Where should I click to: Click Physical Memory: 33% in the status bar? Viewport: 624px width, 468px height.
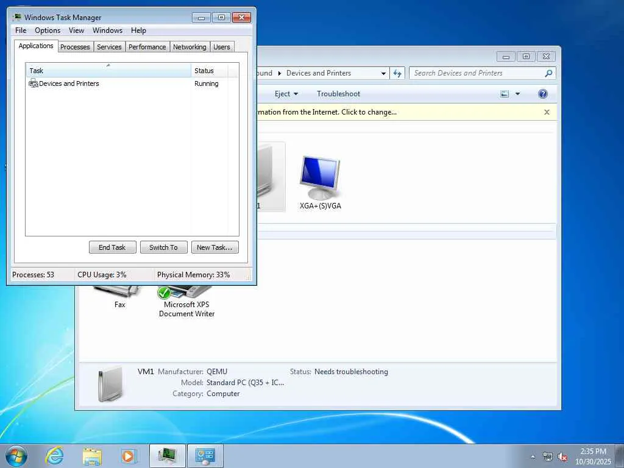tap(193, 275)
